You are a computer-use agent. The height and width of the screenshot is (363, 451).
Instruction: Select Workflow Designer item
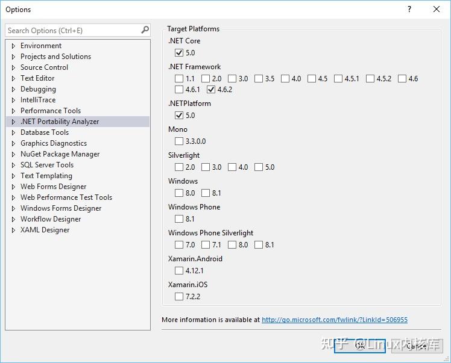tap(51, 219)
